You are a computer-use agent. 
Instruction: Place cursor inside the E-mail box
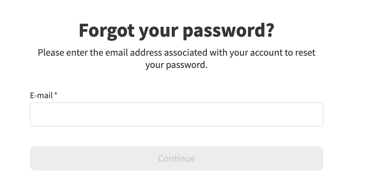click(x=177, y=114)
